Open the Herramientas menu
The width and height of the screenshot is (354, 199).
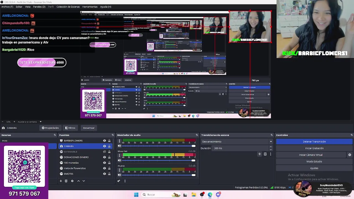coord(90,7)
